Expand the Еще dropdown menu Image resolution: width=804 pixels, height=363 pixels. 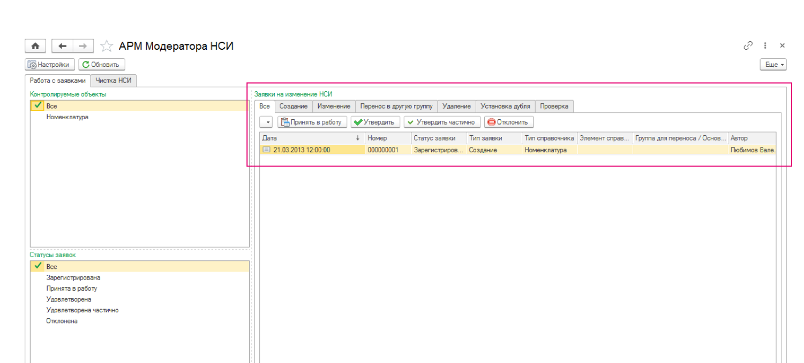click(773, 65)
